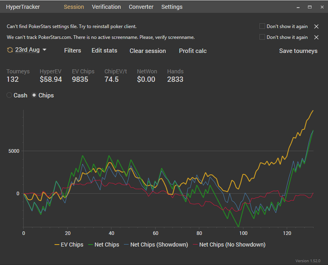328x265 pixels.
Task: Check 'Don't show it again' for settings file warning
Action: click(262, 27)
